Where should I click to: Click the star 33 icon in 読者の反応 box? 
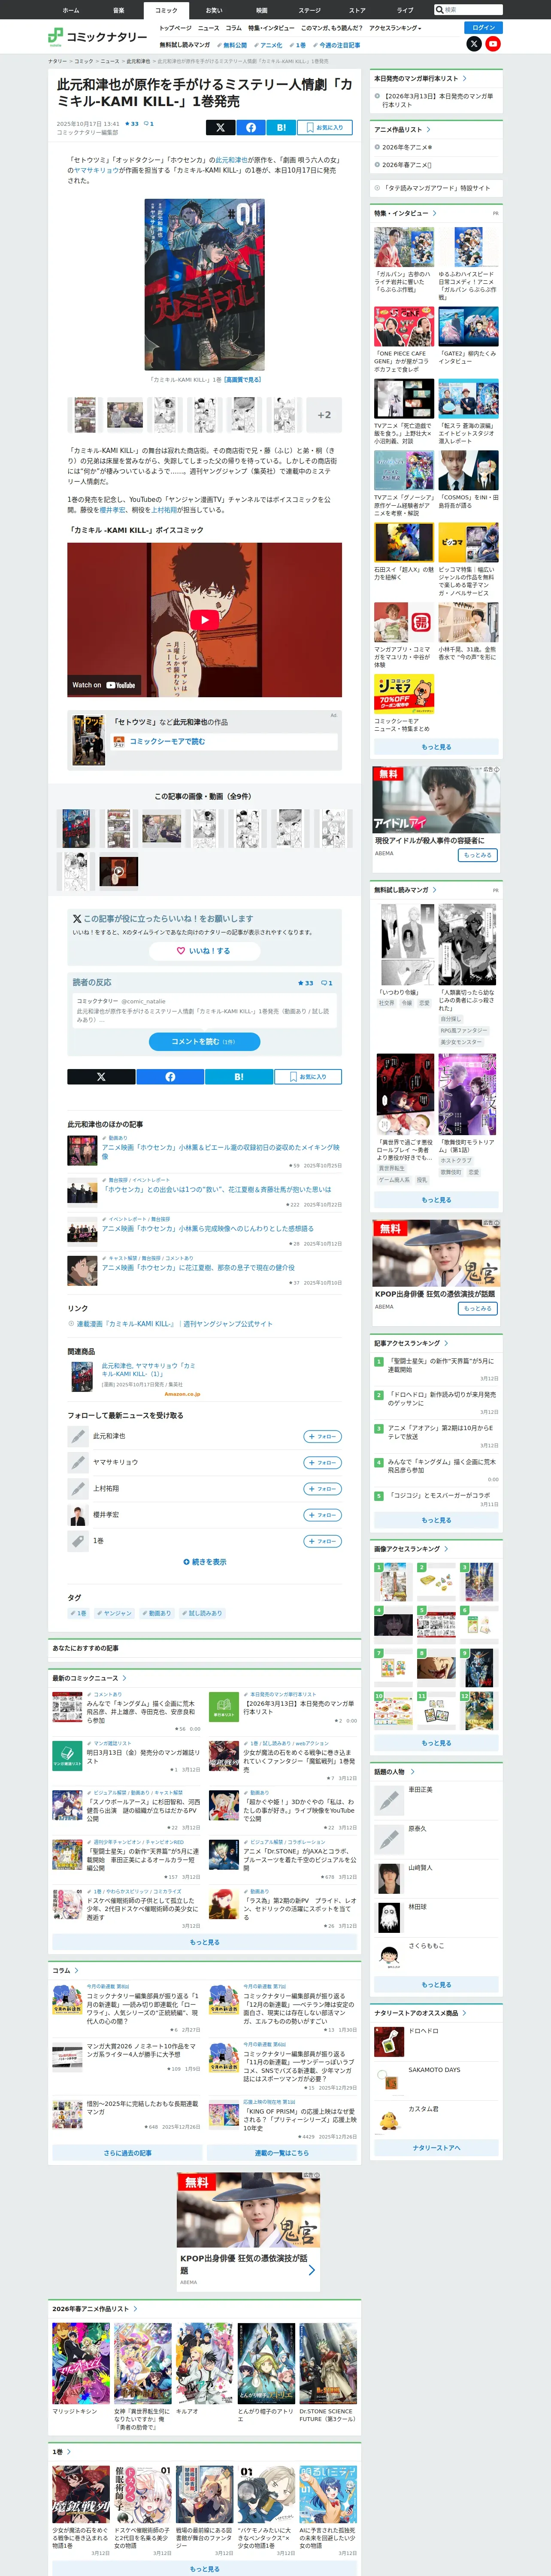305,983
